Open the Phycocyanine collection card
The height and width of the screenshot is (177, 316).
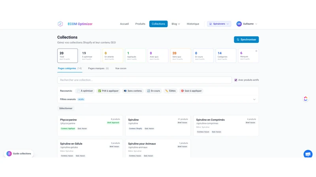[90, 125]
